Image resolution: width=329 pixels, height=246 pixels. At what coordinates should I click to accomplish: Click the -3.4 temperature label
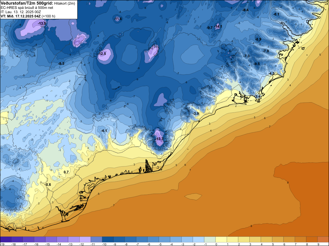click(x=257, y=96)
